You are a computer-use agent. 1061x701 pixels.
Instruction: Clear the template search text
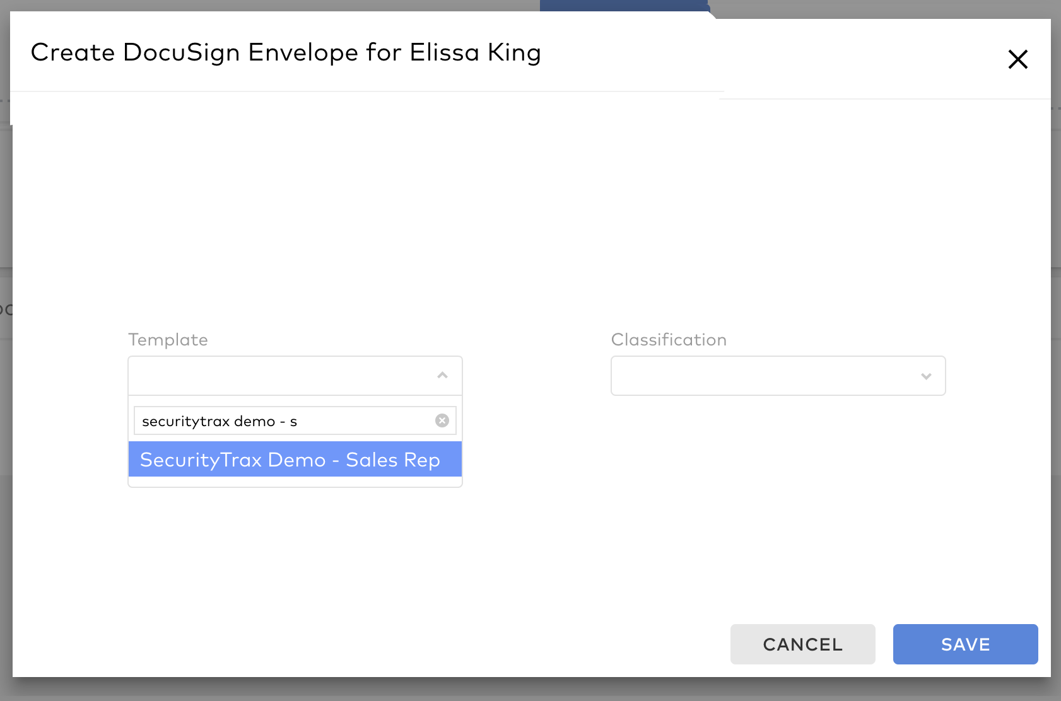pyautogui.click(x=442, y=420)
